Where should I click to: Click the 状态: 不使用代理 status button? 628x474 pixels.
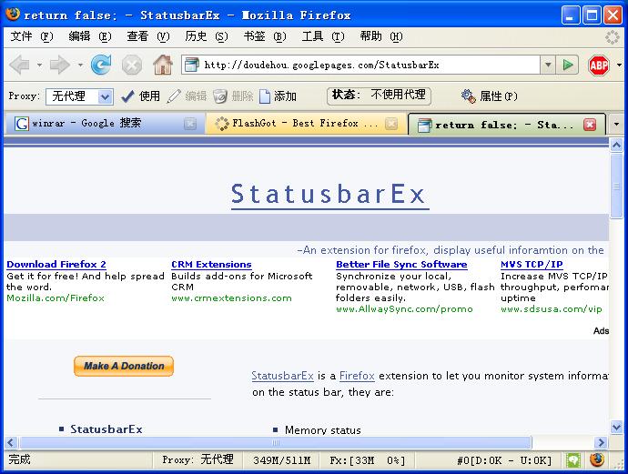379,96
